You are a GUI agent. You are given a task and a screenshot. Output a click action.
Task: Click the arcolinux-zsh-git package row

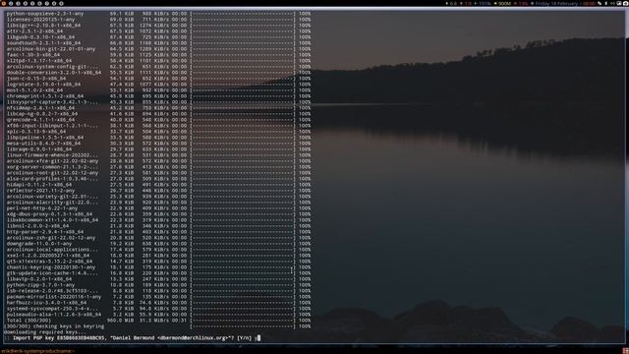[158, 238]
